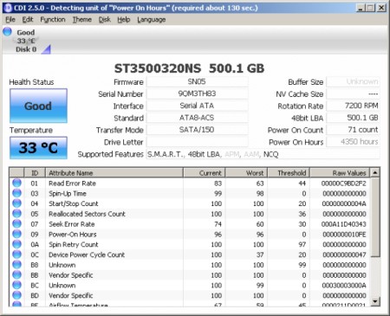Click the Raw Values column header
The height and width of the screenshot is (316, 390).
click(x=340, y=173)
